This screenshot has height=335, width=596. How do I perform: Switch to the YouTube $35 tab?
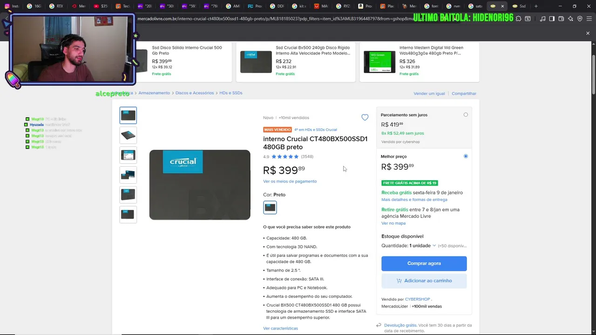[x=100, y=6]
